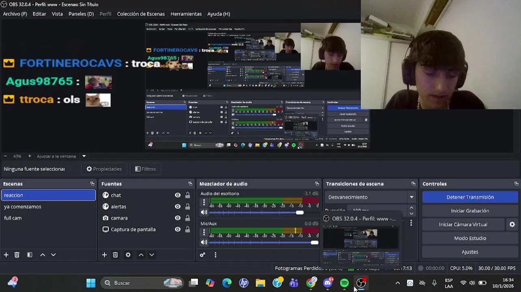521x292 pixels.
Task: Open Discord from the taskbar
Action: [x=328, y=283]
